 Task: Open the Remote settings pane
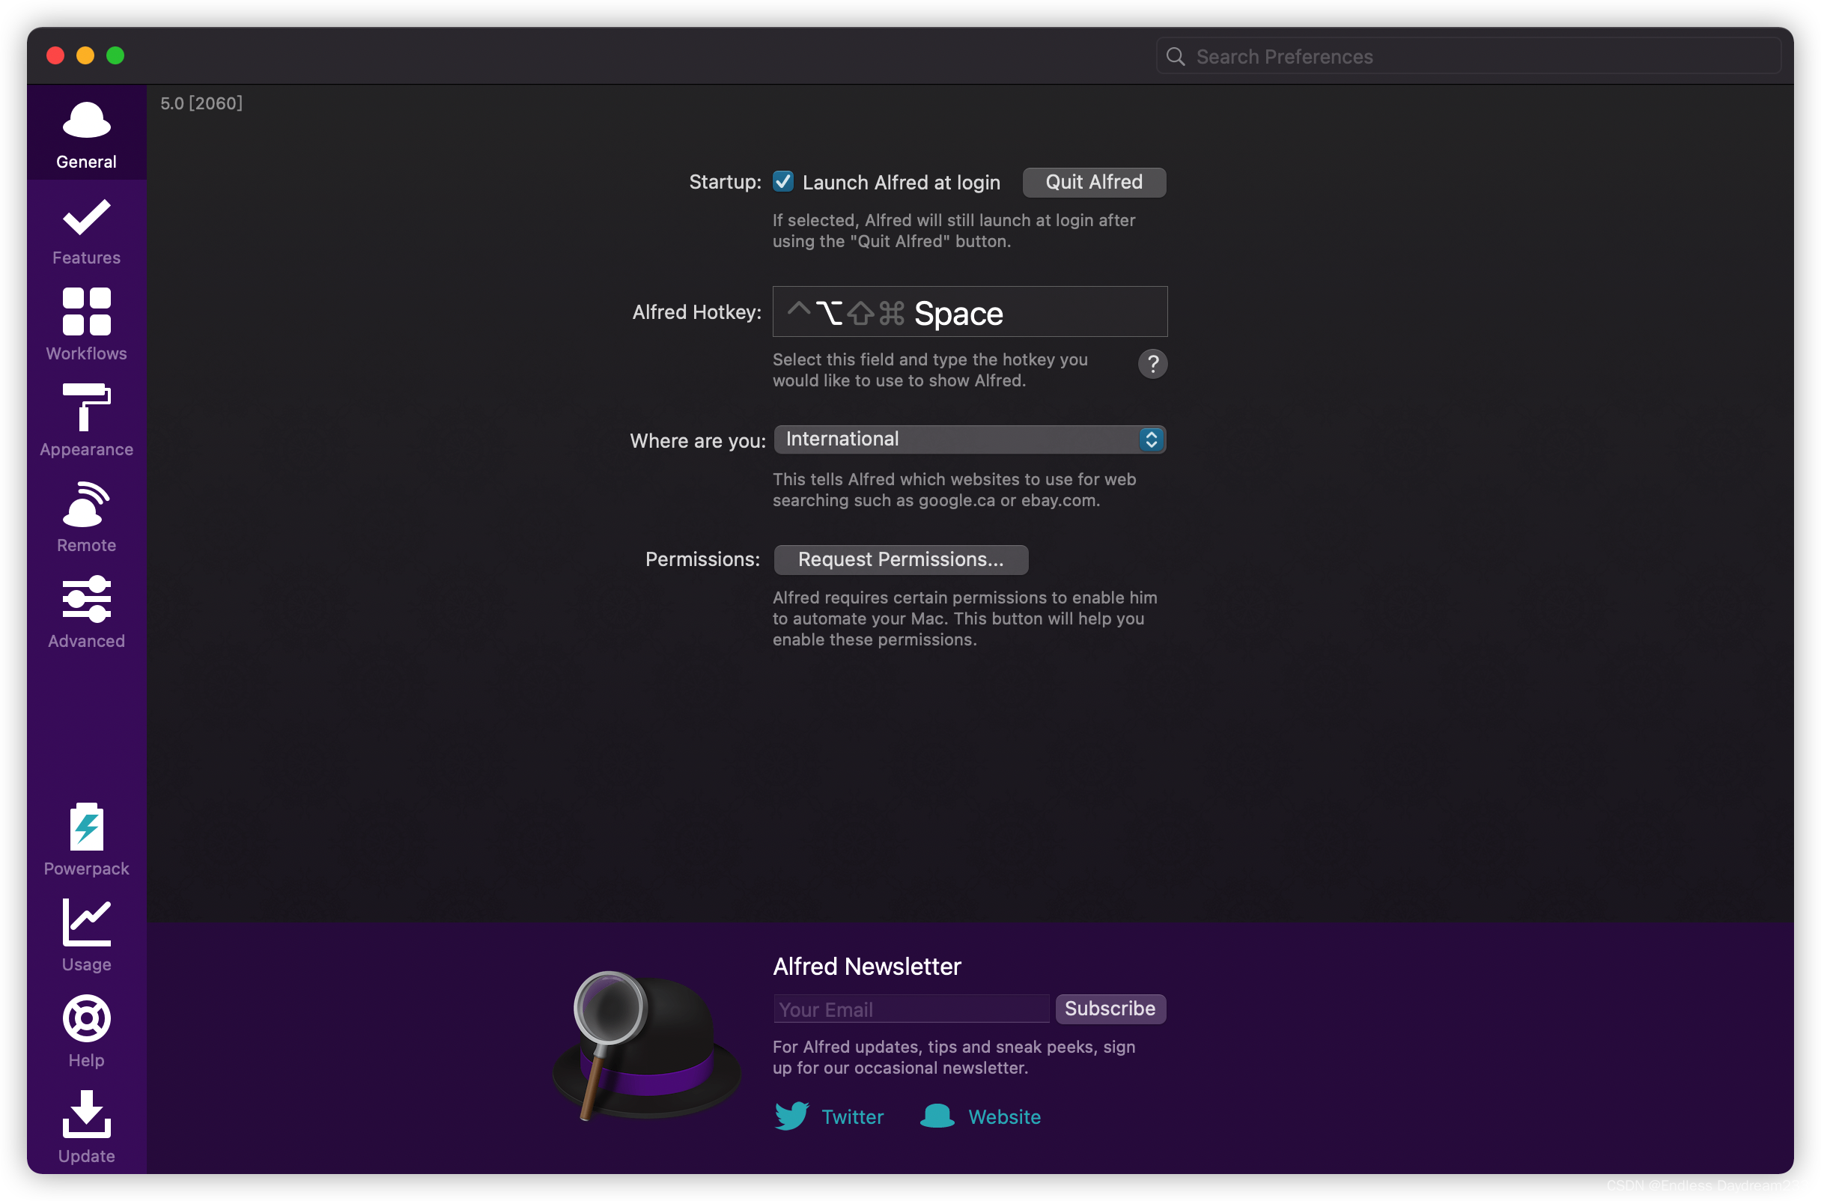point(87,516)
